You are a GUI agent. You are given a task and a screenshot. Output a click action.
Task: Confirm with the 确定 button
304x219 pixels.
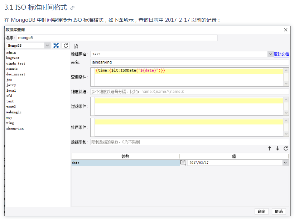tap(261, 212)
